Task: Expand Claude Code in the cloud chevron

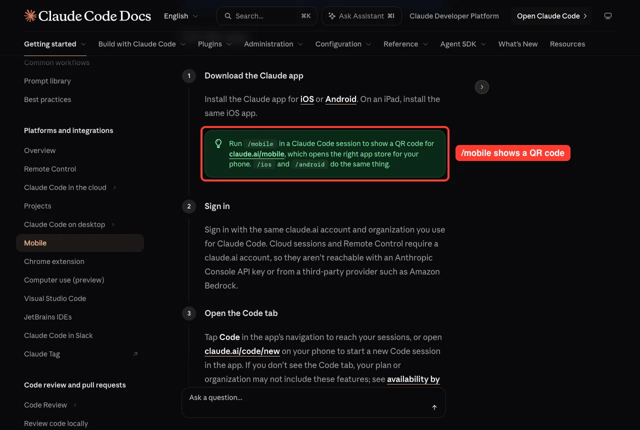Action: coord(114,187)
